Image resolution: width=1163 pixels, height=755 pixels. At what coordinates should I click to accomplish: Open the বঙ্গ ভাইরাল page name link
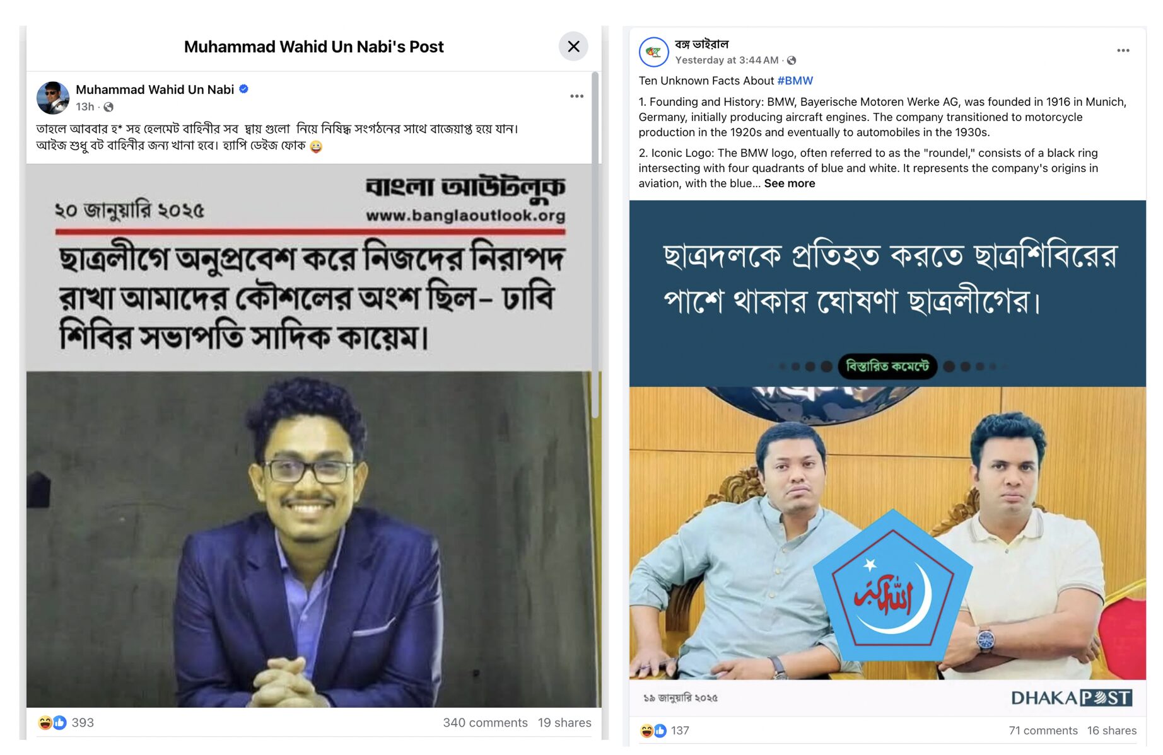click(701, 44)
